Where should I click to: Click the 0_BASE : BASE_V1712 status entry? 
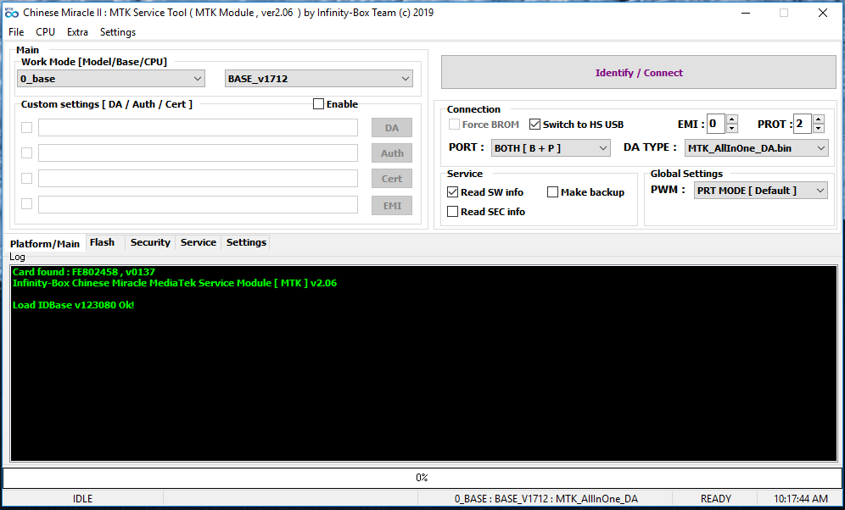coord(546,499)
